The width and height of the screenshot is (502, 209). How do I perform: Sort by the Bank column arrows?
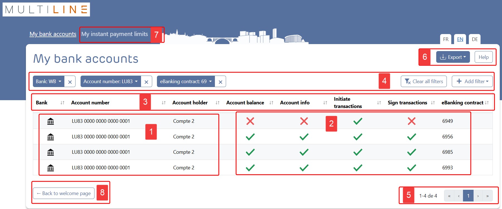(62, 103)
